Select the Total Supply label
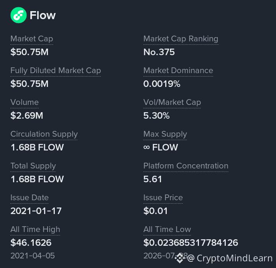This screenshot has height=268, width=276. pos(33,166)
